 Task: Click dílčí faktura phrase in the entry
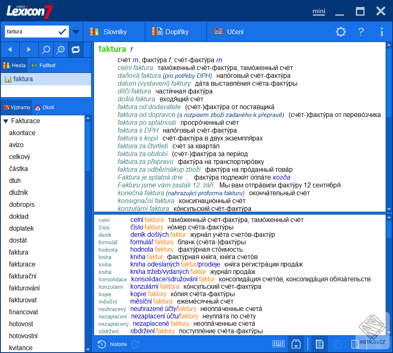[x=134, y=91]
